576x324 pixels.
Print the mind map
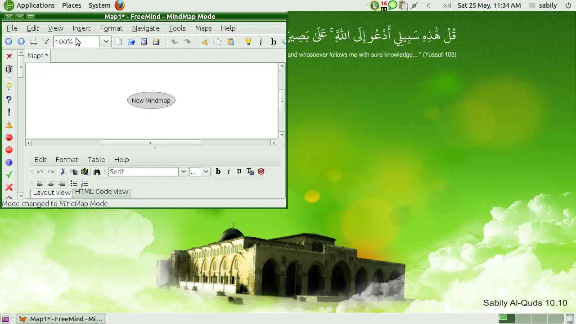pos(34,41)
